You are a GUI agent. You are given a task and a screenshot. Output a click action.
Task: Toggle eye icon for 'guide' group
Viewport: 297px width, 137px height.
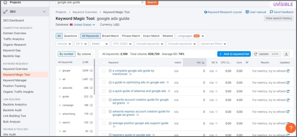91,97
